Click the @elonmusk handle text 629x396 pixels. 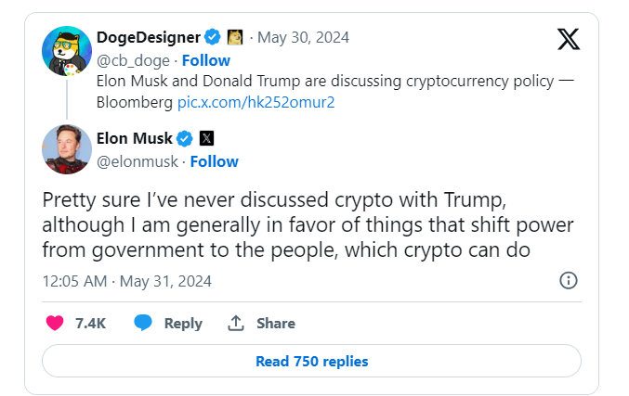(138, 161)
